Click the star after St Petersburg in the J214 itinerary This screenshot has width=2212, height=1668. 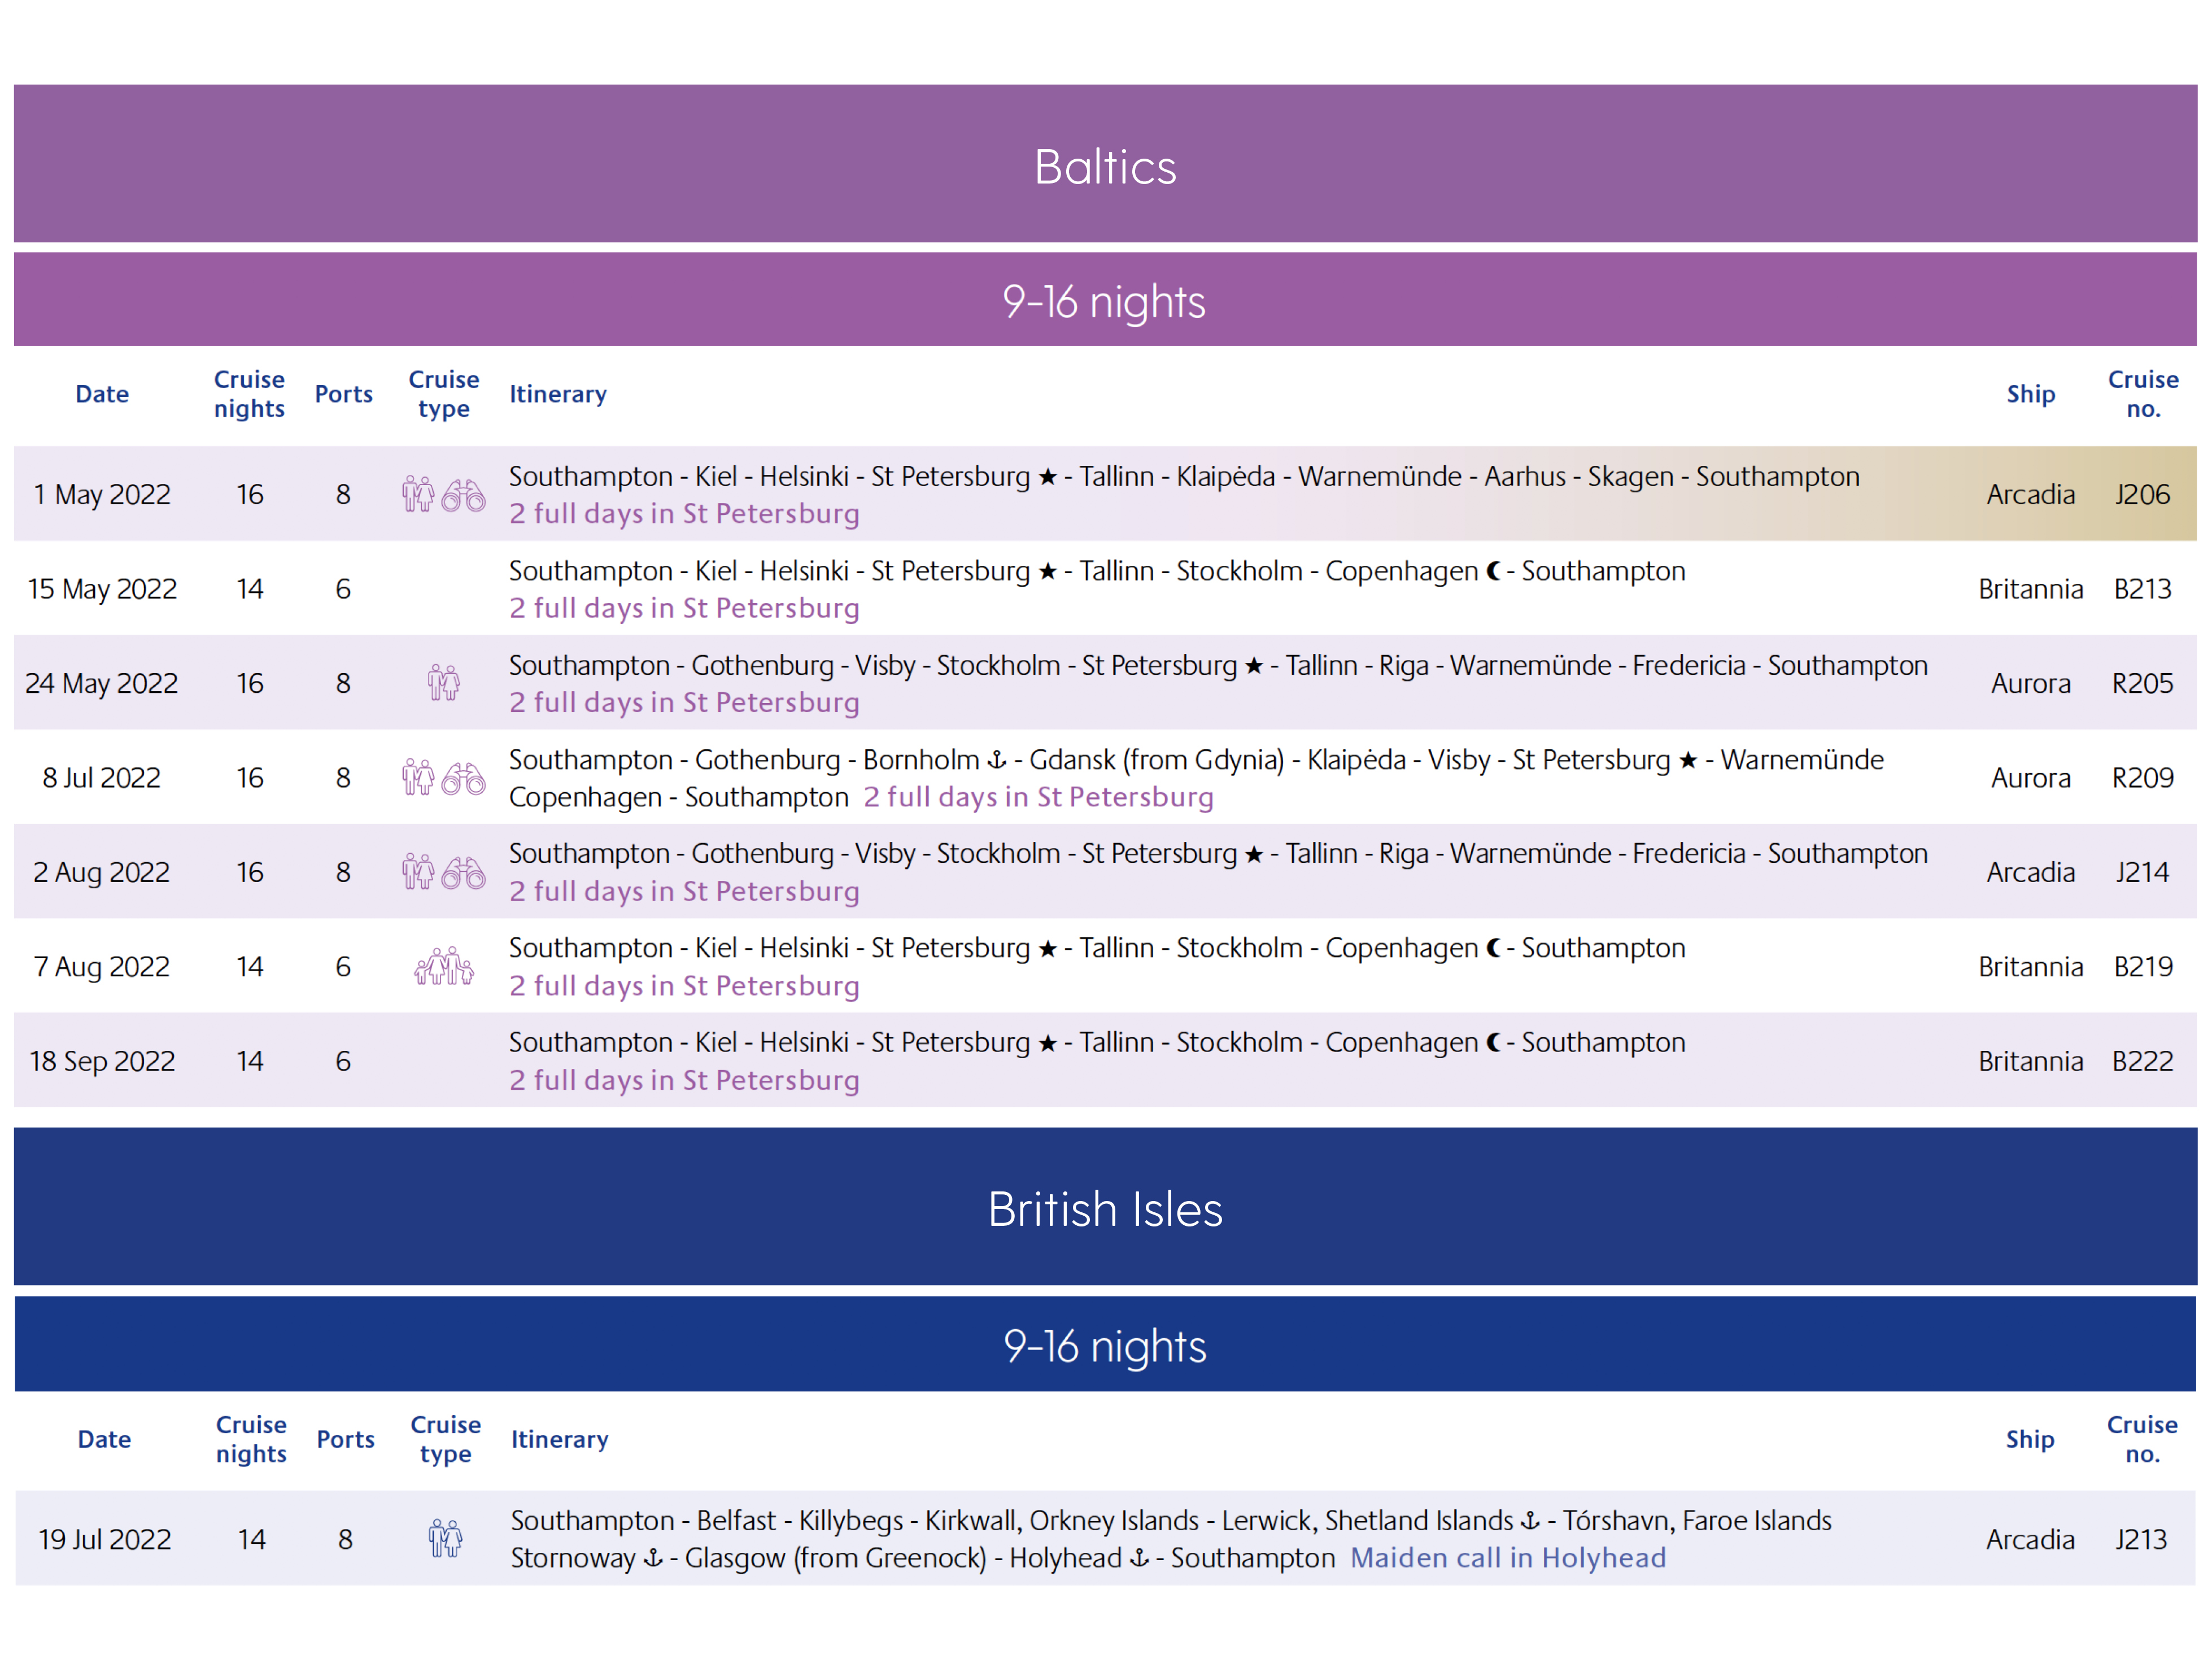point(1254,854)
